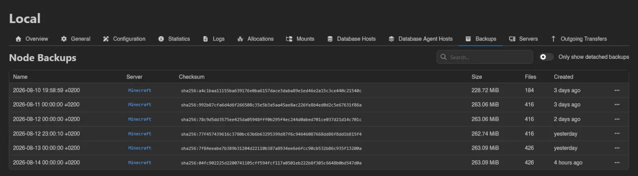Open the Allocations tab
The height and width of the screenshot is (176, 638).
click(x=255, y=39)
